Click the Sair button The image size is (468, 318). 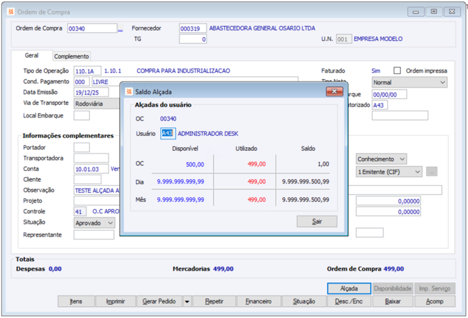pyautogui.click(x=317, y=222)
